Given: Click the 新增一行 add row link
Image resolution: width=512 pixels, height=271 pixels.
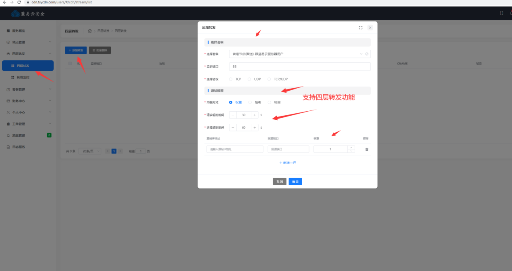Looking at the screenshot, I should (288, 162).
